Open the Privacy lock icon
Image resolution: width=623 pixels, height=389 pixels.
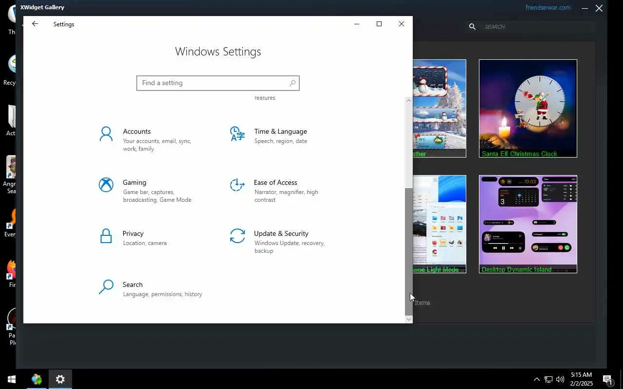(x=106, y=236)
